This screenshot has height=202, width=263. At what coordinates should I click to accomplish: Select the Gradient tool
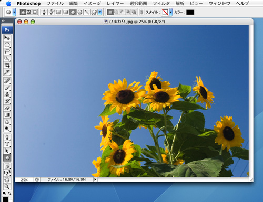tap(7, 115)
